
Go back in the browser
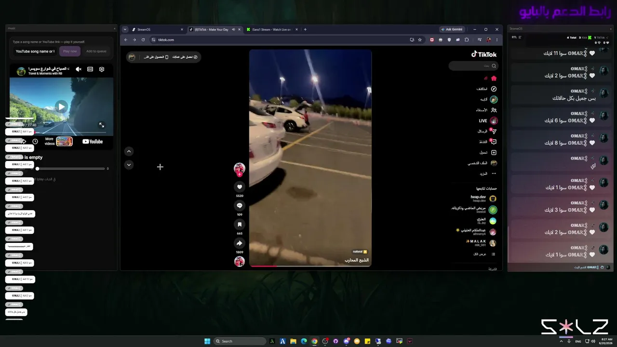click(126, 40)
